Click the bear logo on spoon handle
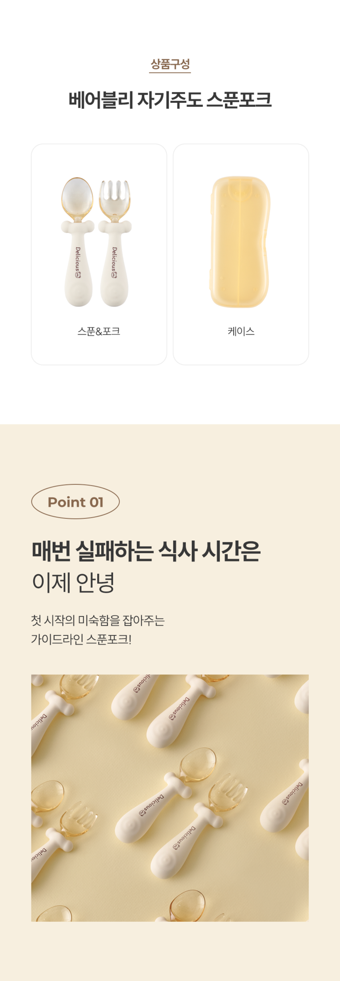 [x=78, y=274]
